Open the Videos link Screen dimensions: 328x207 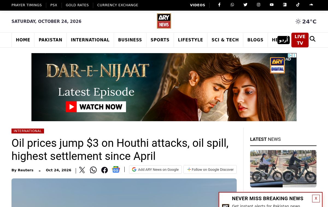pyautogui.click(x=198, y=5)
